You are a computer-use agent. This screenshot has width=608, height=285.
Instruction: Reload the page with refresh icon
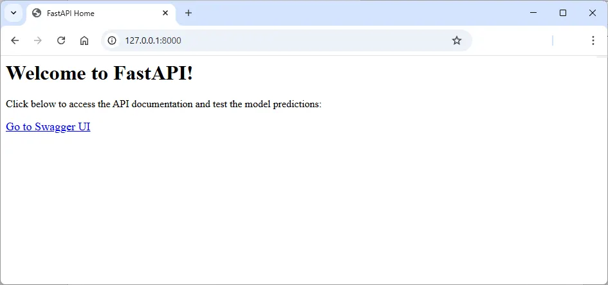click(x=61, y=40)
